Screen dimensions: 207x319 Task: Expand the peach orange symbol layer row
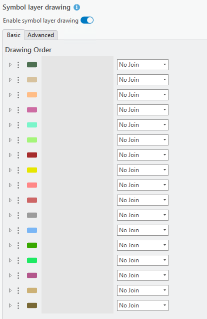10,95
